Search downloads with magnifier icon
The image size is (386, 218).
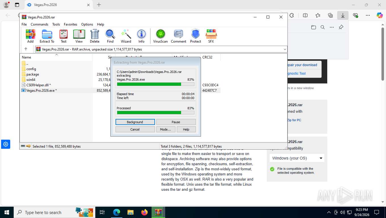(322, 27)
